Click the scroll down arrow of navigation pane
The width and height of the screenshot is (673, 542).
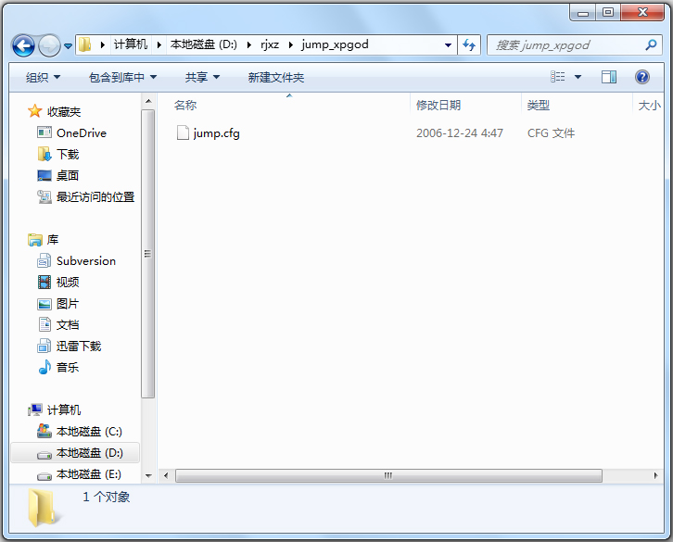coord(148,475)
